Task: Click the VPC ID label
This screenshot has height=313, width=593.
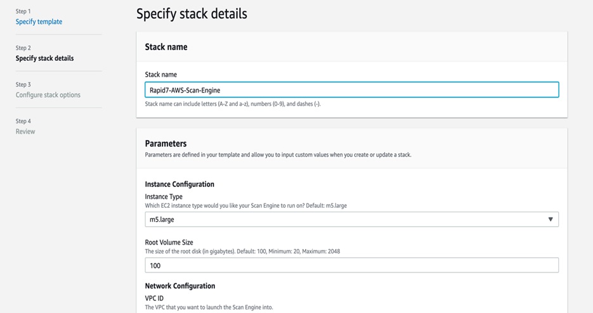Action: point(154,298)
